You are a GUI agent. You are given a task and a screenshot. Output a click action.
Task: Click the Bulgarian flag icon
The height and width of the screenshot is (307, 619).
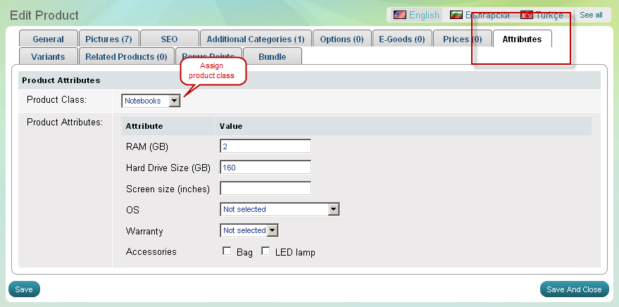point(456,15)
